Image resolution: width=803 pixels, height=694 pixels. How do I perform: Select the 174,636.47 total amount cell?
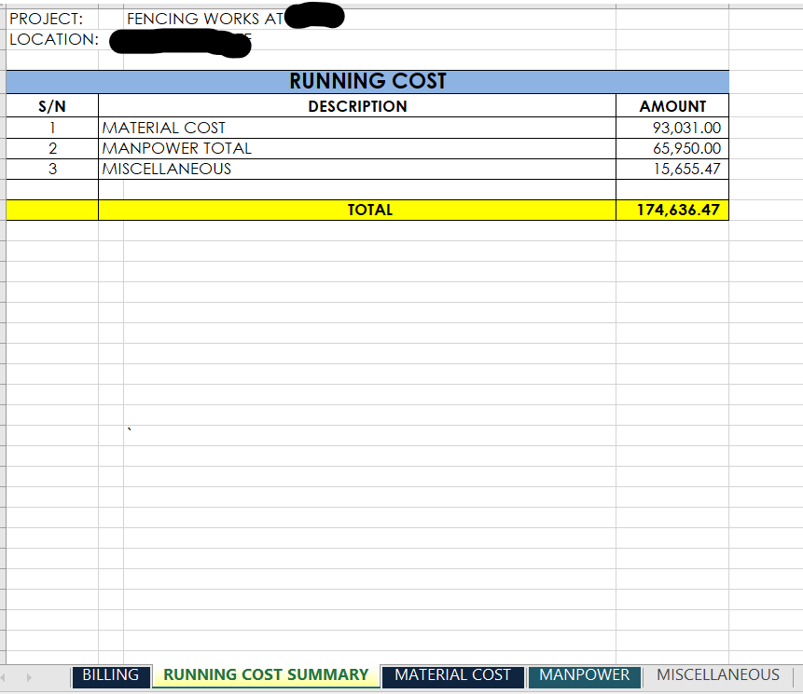(x=678, y=211)
